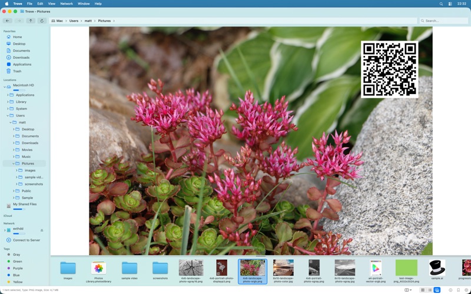
Task: Expand the exthdd network drive
Action: coord(5,230)
